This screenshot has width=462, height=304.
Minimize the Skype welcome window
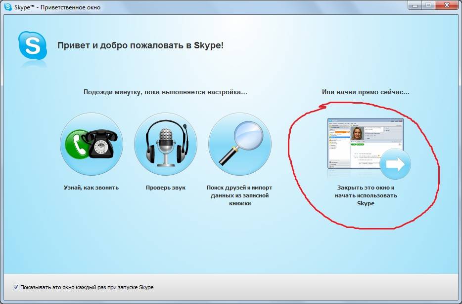click(x=415, y=5)
